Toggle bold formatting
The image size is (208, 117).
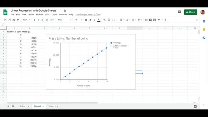click(86, 20)
